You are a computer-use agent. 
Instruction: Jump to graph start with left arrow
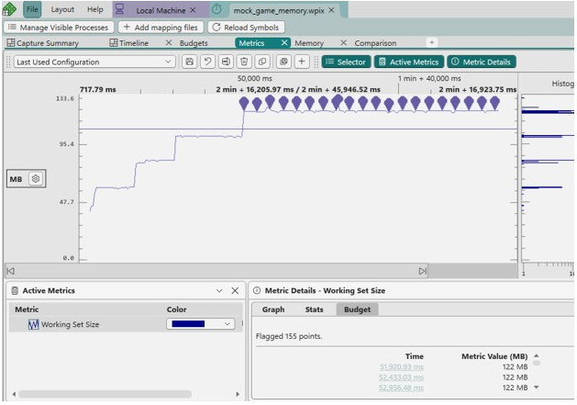11,271
